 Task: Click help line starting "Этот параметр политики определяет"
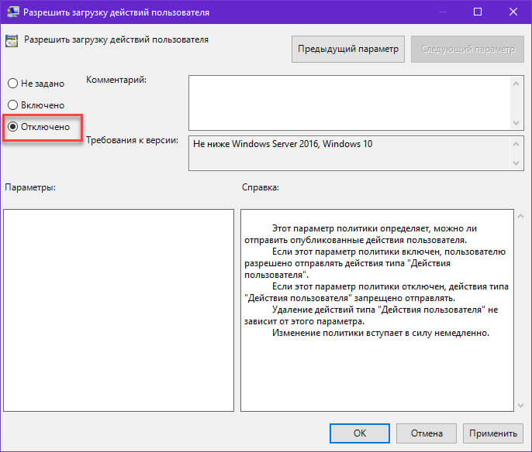(x=375, y=228)
